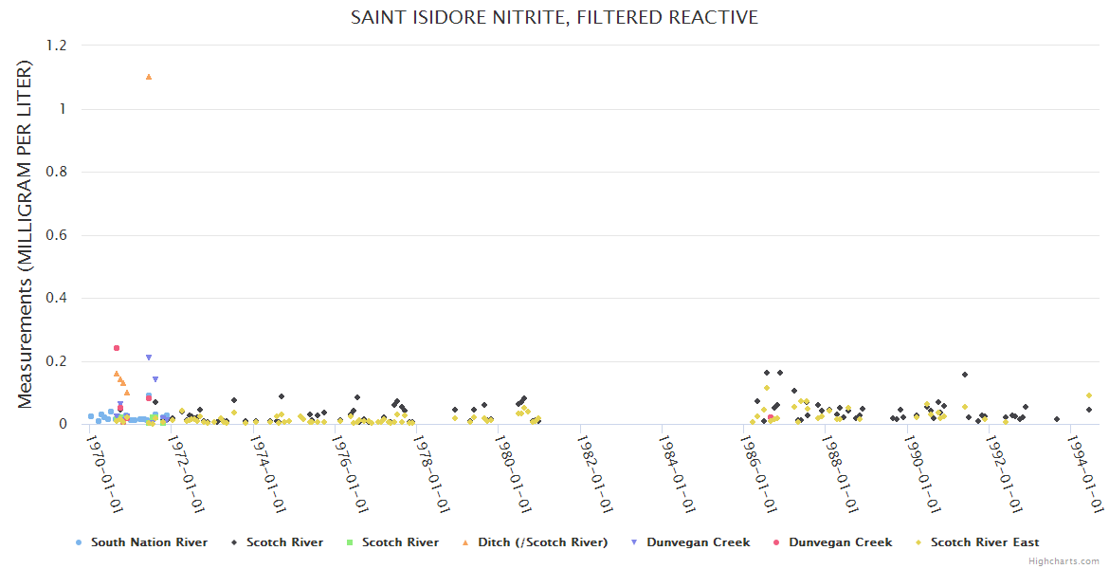Viewport: 1109px width, 569px height.
Task: Click the pink circle Dunvegan Creek legend marker
Action: tap(776, 542)
